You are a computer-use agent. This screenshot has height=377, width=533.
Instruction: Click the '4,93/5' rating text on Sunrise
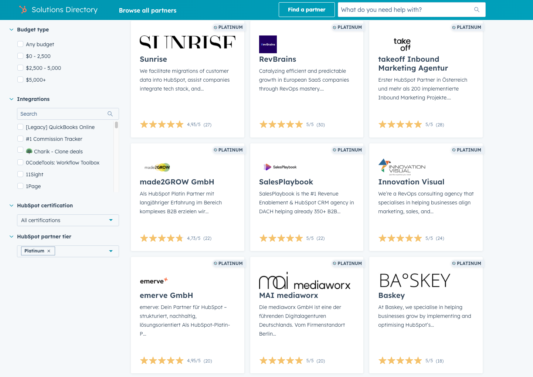click(x=194, y=125)
